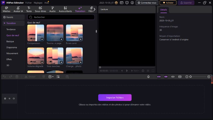Select the Comparaison transition thumbnail
This screenshot has width=213, height=120.
36,33
